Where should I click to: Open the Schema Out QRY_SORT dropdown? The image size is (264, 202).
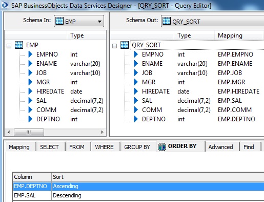(212, 22)
